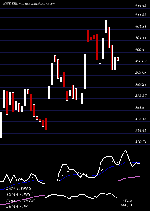Click the 414.45 price axis label
The width and height of the screenshot is (150, 211).
click(x=141, y=6)
